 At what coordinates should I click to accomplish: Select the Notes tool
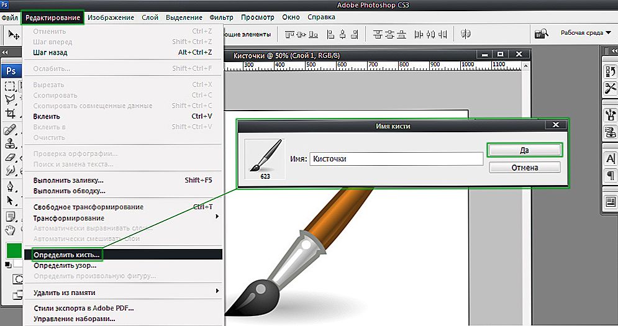(x=10, y=216)
